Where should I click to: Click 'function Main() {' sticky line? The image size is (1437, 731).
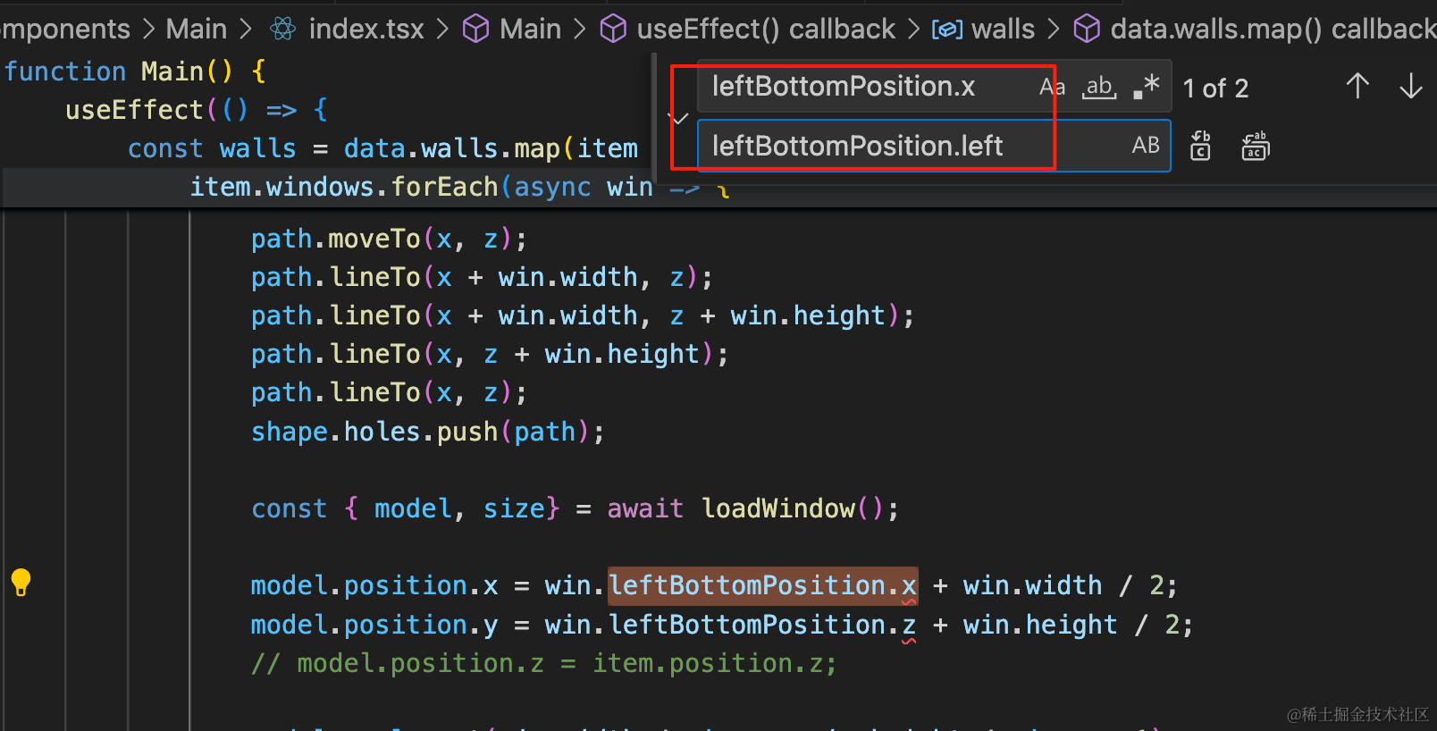(x=135, y=71)
